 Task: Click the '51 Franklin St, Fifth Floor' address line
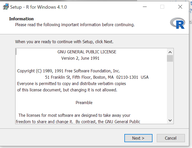[97, 77]
